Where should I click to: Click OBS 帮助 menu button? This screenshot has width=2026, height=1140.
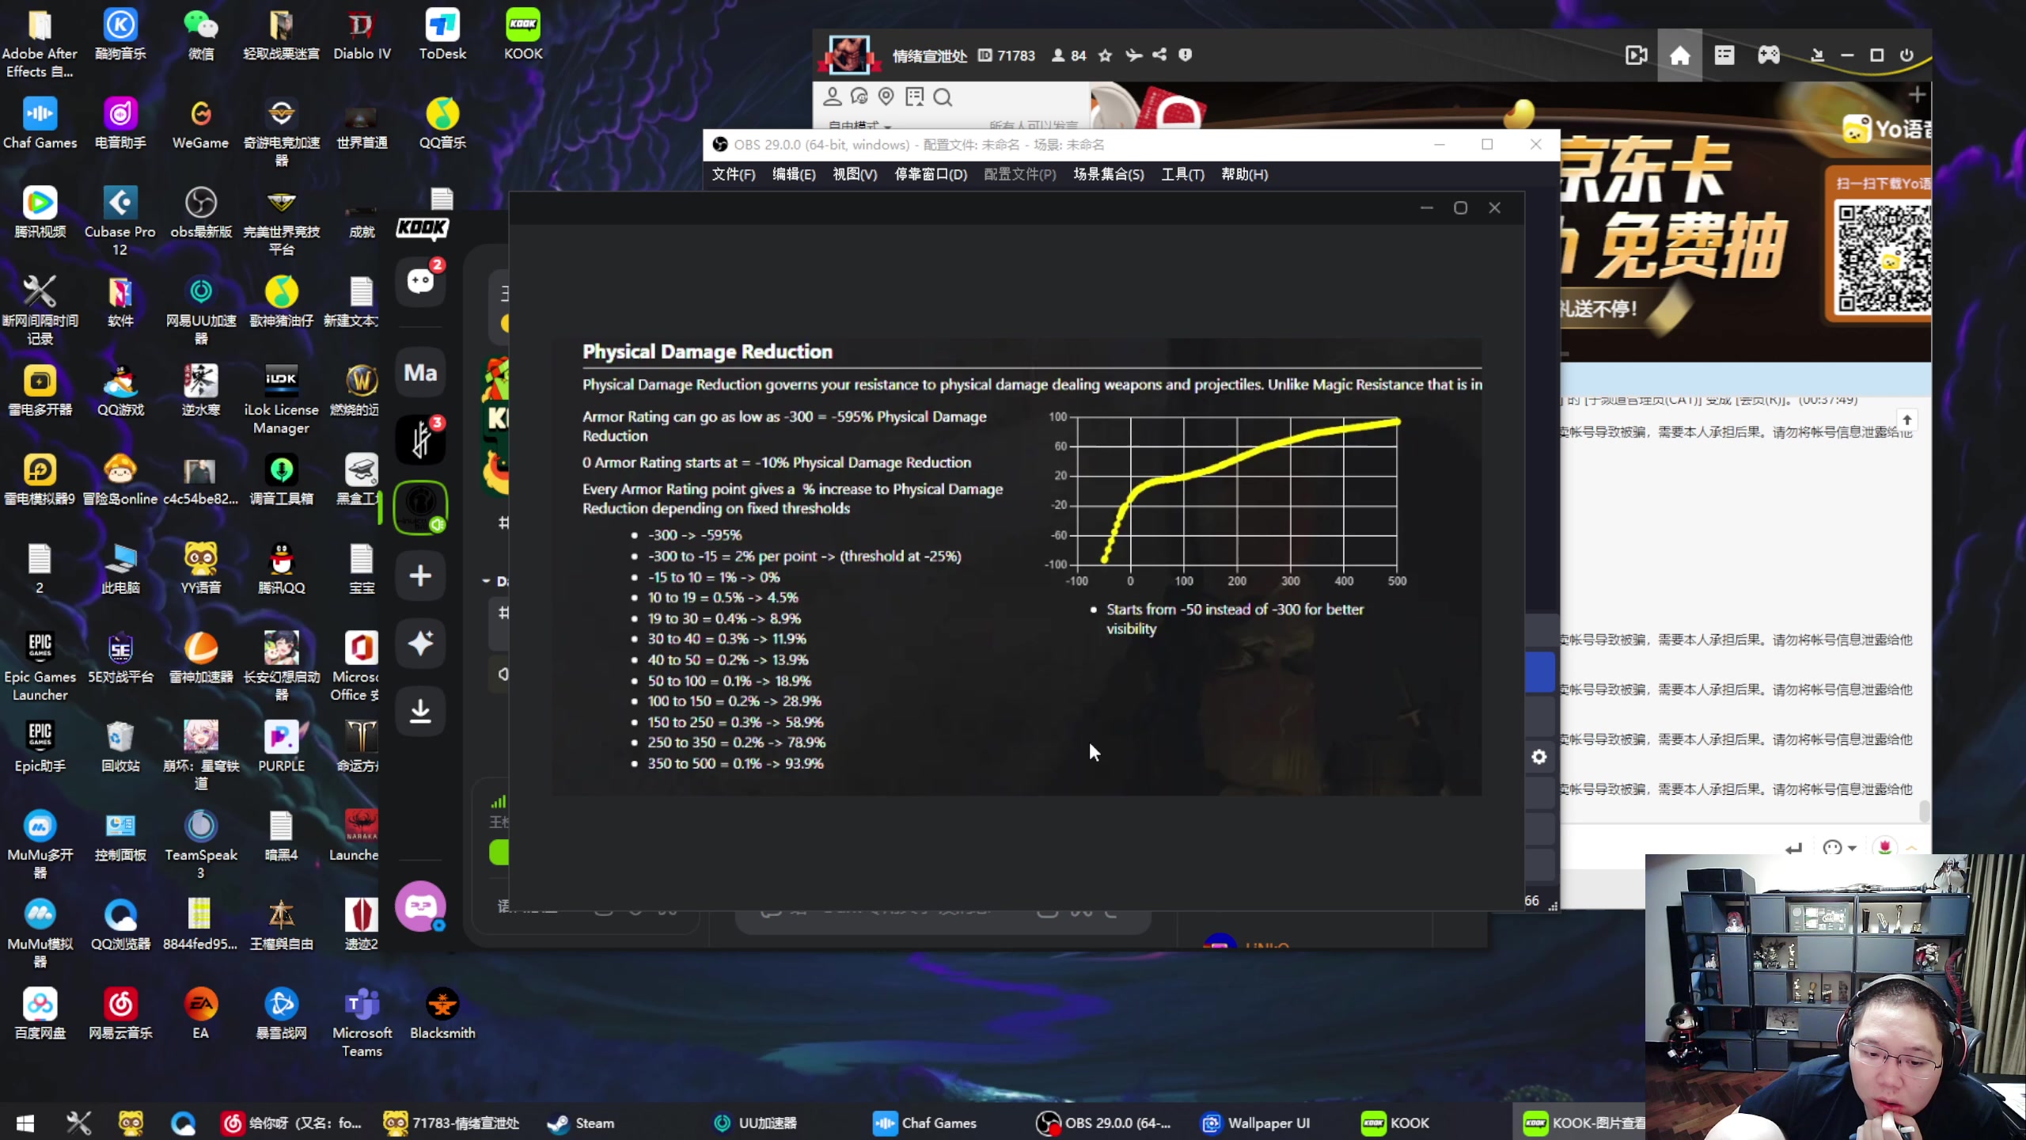click(x=1243, y=173)
